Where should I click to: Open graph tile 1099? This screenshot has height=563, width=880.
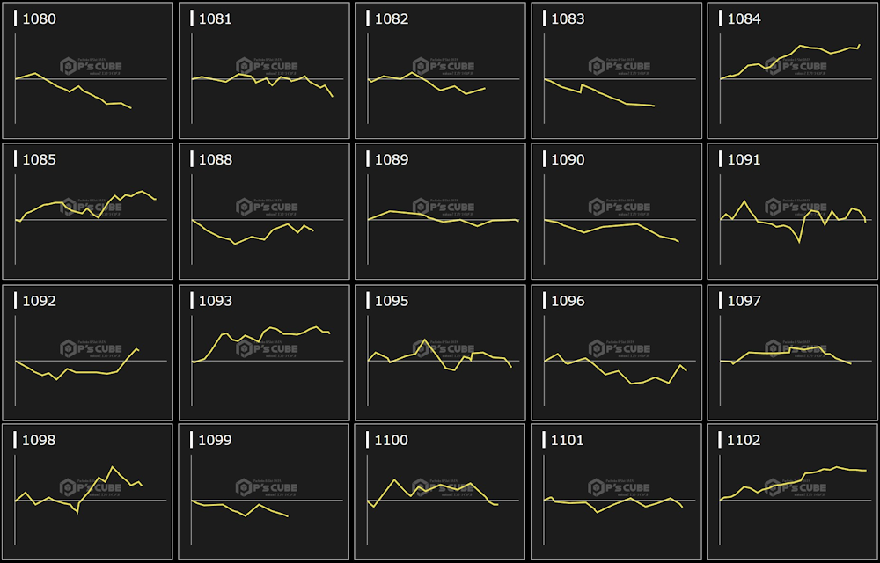tap(264, 492)
